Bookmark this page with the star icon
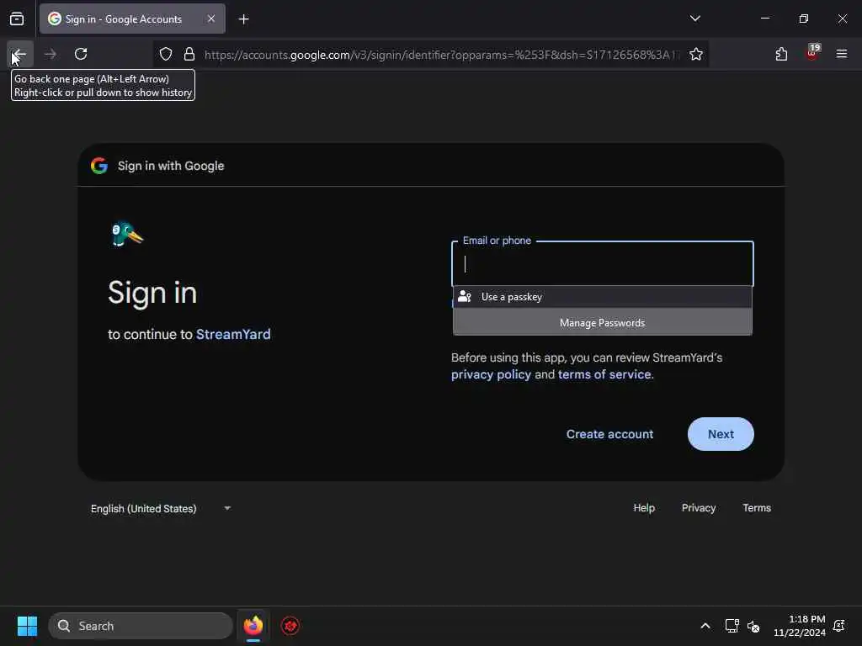862x646 pixels. [696, 54]
